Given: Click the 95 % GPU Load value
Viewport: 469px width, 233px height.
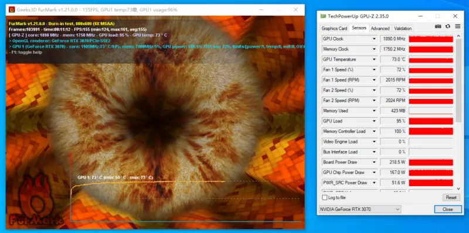Looking at the screenshot, I should click(x=393, y=121).
